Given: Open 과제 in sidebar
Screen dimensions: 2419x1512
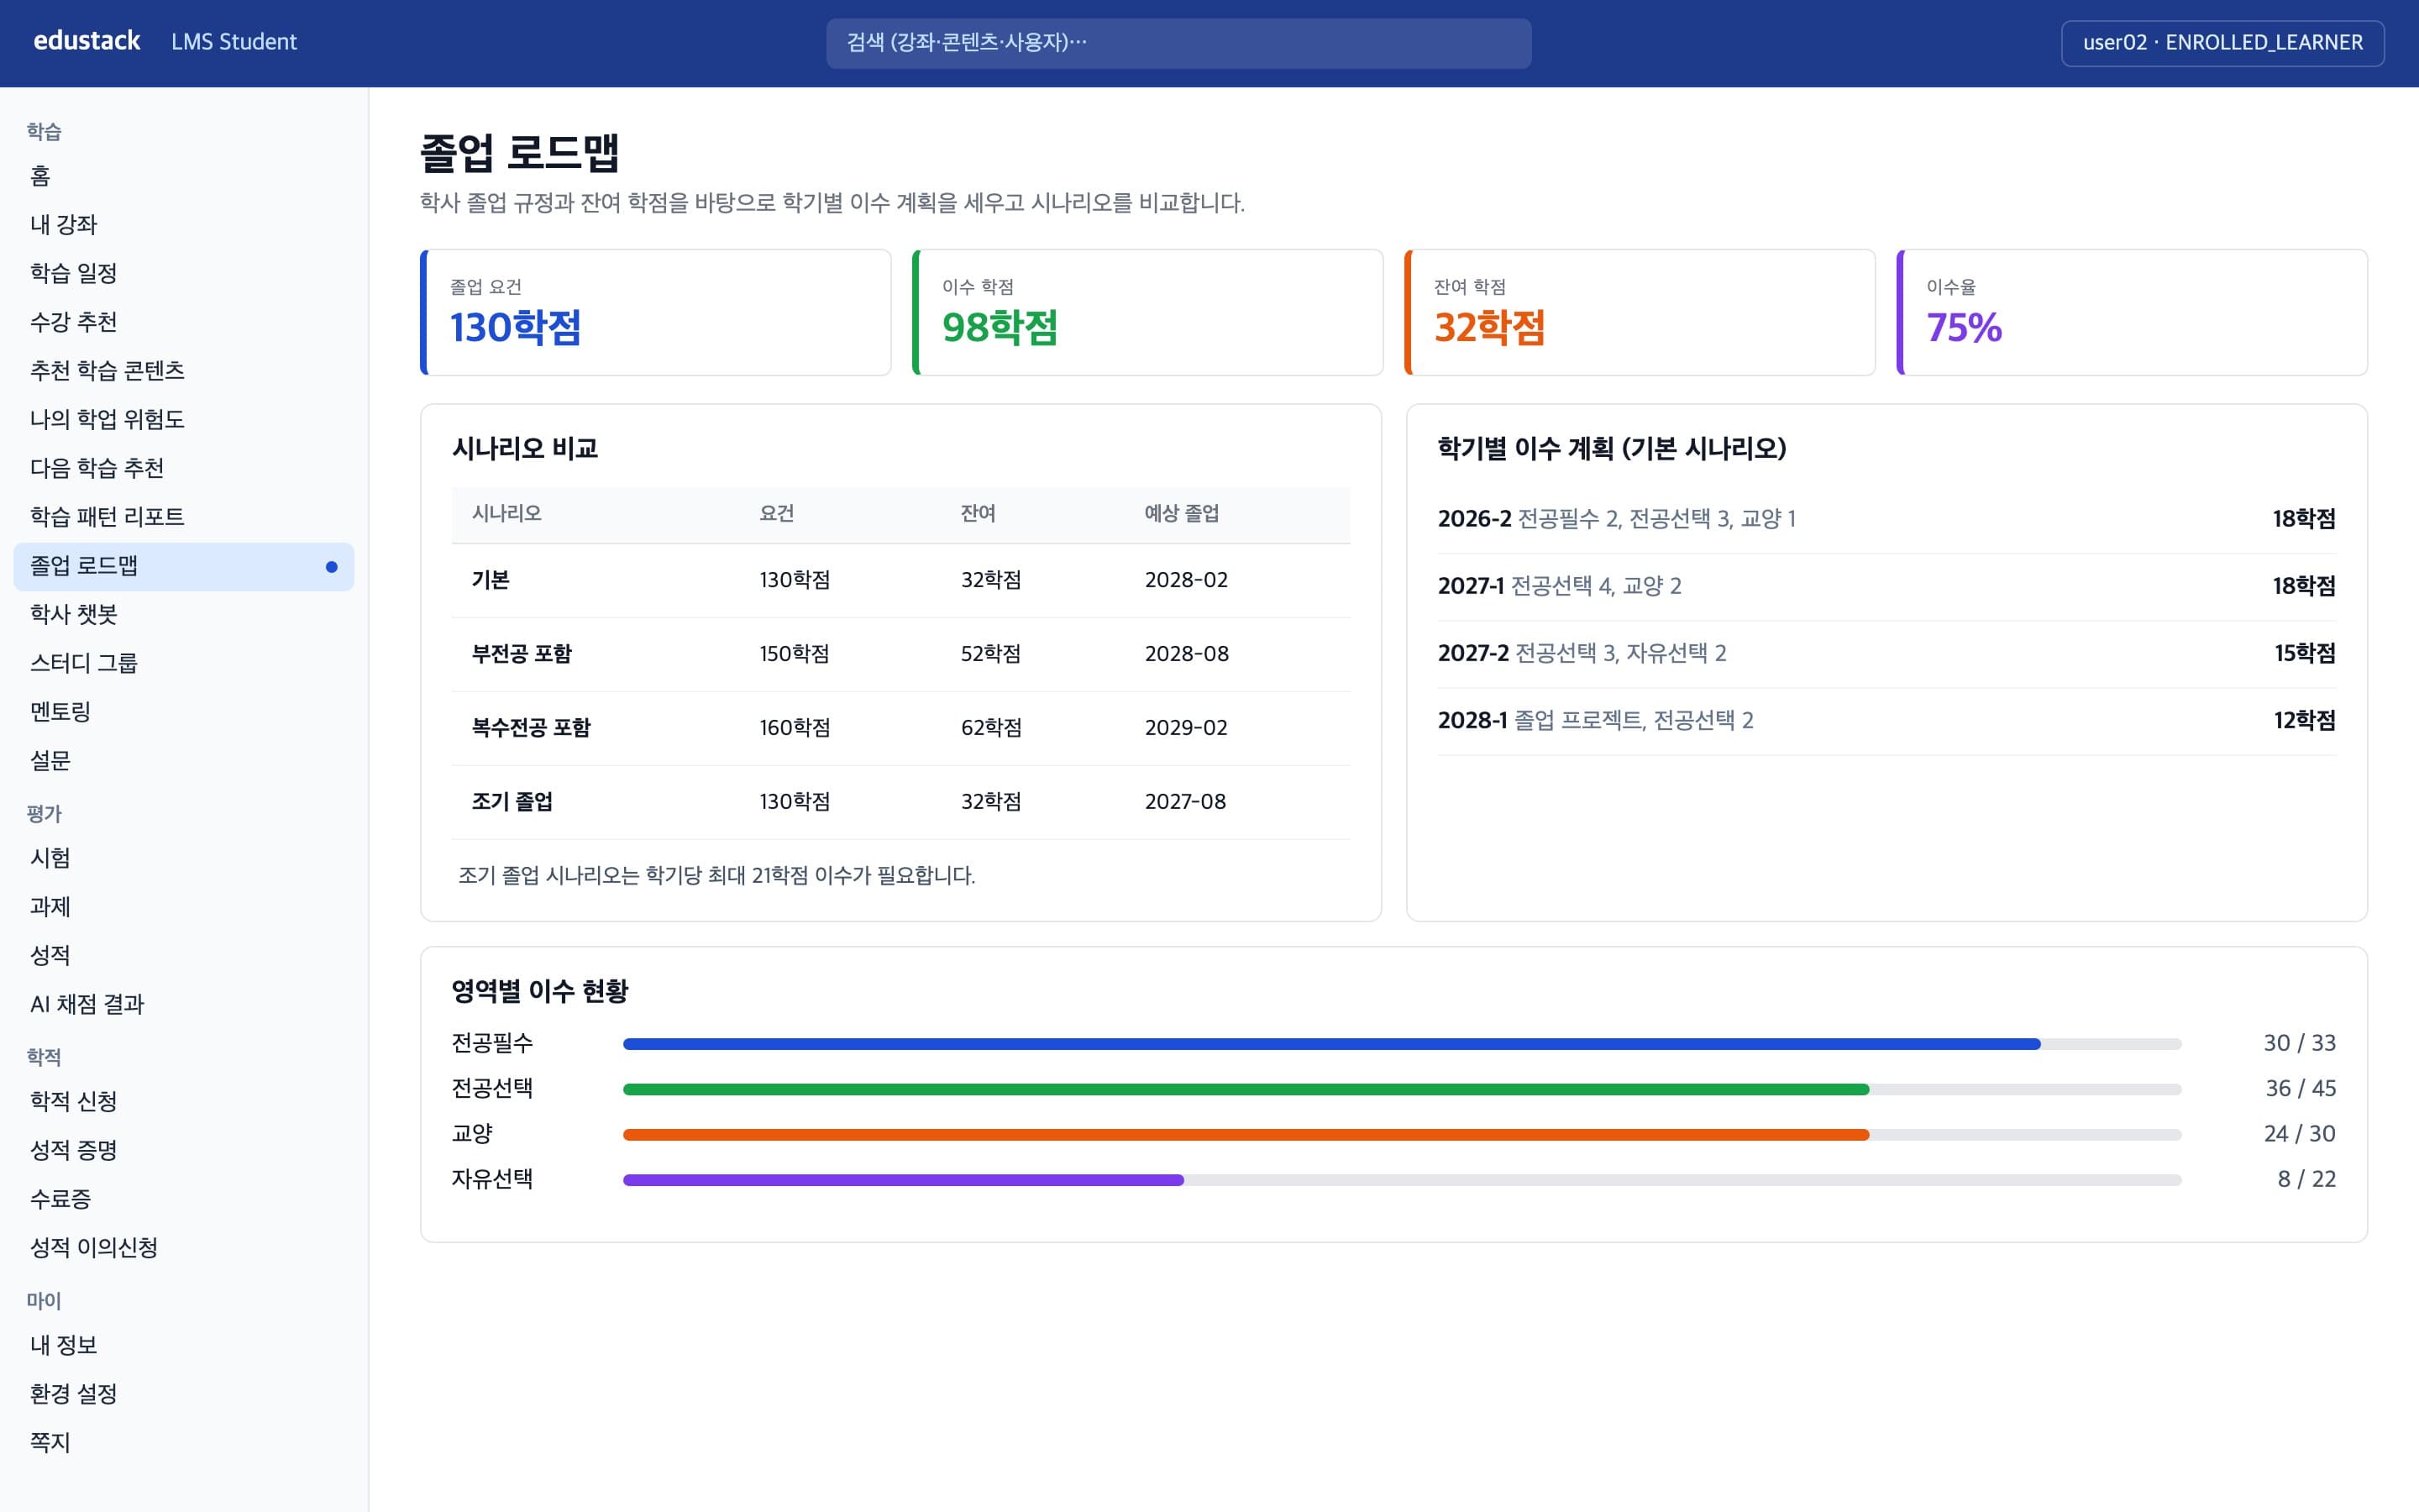Looking at the screenshot, I should (x=184, y=907).
